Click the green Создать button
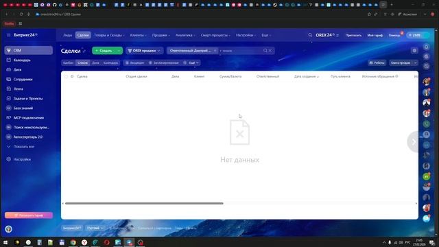Image resolution: width=439 pixels, height=247 pixels. (104, 51)
